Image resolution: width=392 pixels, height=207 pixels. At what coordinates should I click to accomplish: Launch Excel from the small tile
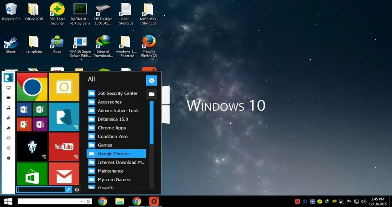pyautogui.click(x=40, y=110)
